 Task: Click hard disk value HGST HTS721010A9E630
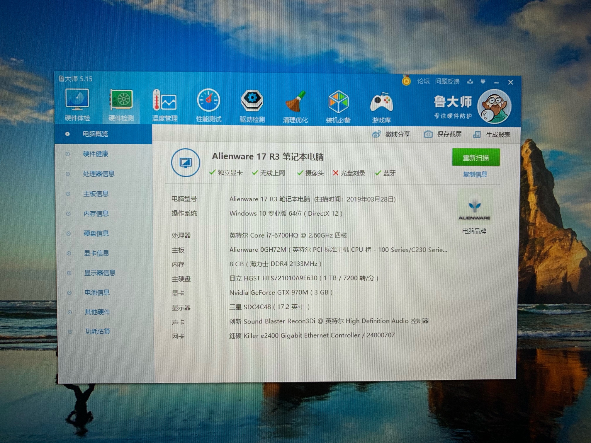click(x=304, y=278)
